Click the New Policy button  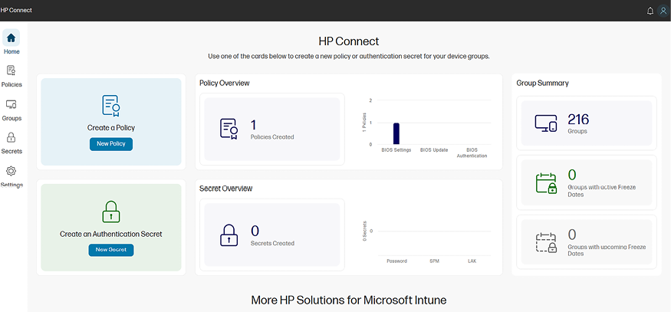[111, 144]
